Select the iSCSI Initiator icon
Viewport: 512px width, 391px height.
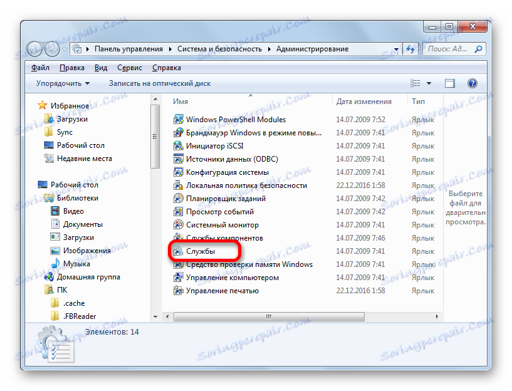point(178,146)
